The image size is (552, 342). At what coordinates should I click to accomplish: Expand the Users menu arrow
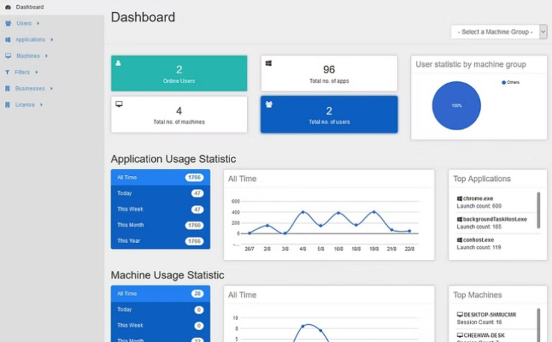point(38,24)
